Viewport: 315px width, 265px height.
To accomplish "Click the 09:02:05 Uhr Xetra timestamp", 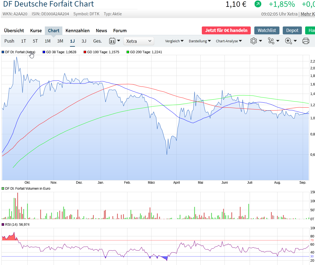I will pos(279,14).
